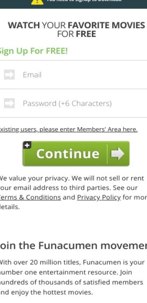Open the existing users Members' Area link
The image size is (147, 303).
(x=69, y=129)
